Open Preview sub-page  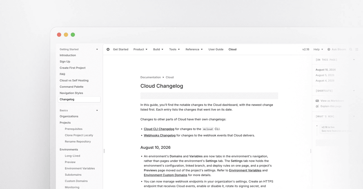pyautogui.click(x=70, y=162)
